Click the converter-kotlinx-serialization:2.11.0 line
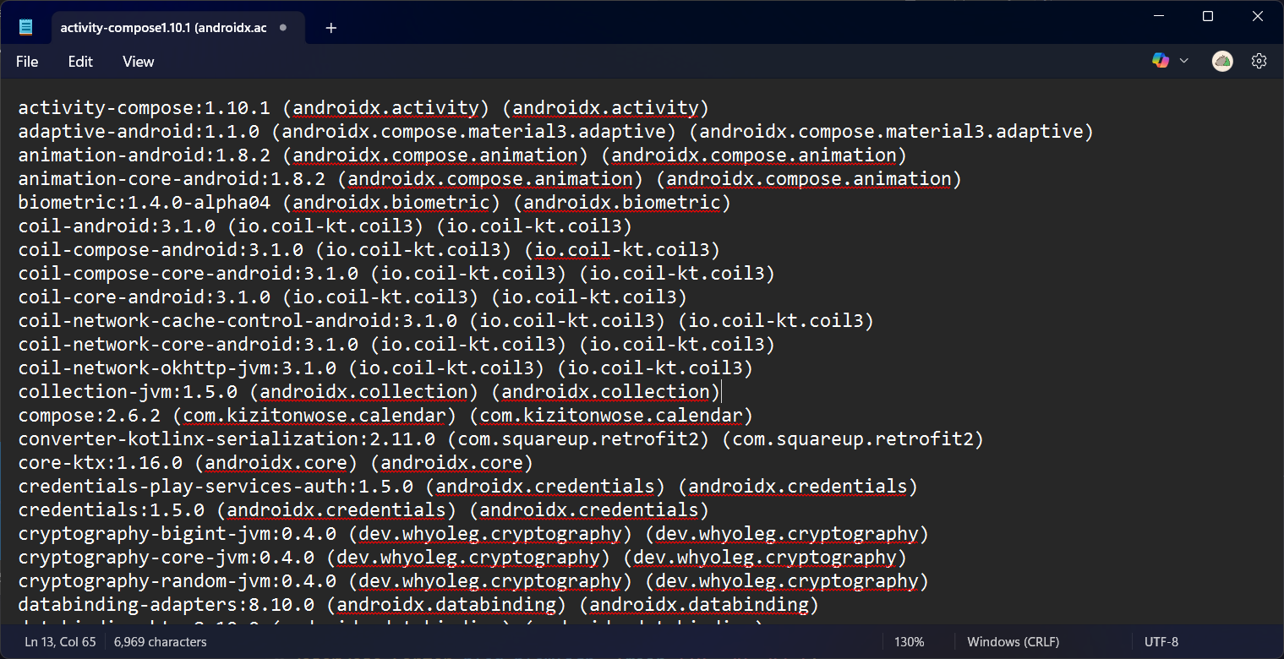The height and width of the screenshot is (659, 1284). point(501,439)
